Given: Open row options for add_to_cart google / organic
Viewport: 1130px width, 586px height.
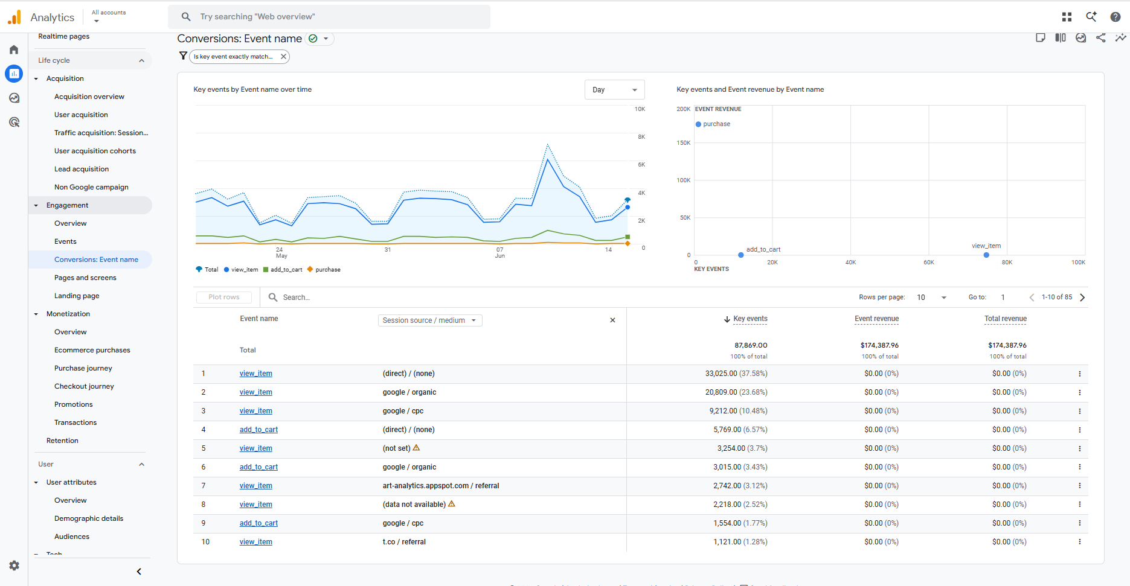Looking at the screenshot, I should pos(1080,467).
